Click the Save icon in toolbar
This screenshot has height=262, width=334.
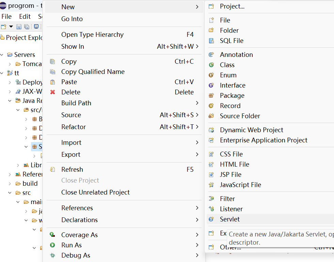[x=19, y=27]
